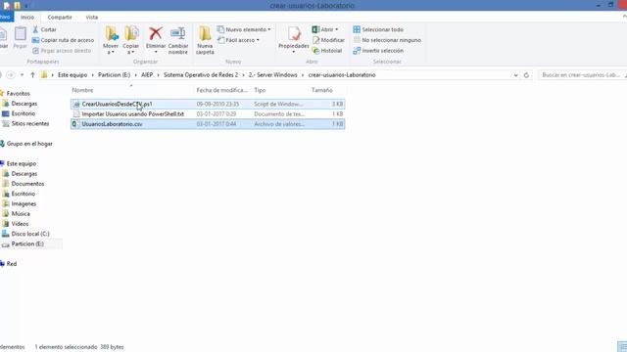
Task: Open Descargas under Favoritos
Action: point(24,104)
